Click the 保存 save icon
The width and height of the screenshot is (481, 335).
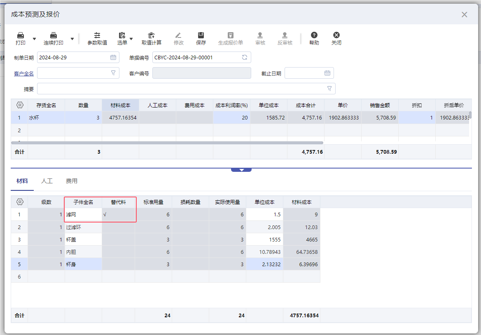201,35
